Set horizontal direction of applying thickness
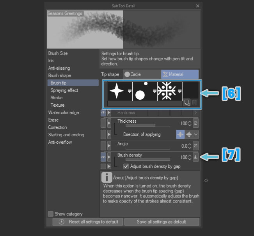This screenshot has width=254, height=236. point(180,134)
